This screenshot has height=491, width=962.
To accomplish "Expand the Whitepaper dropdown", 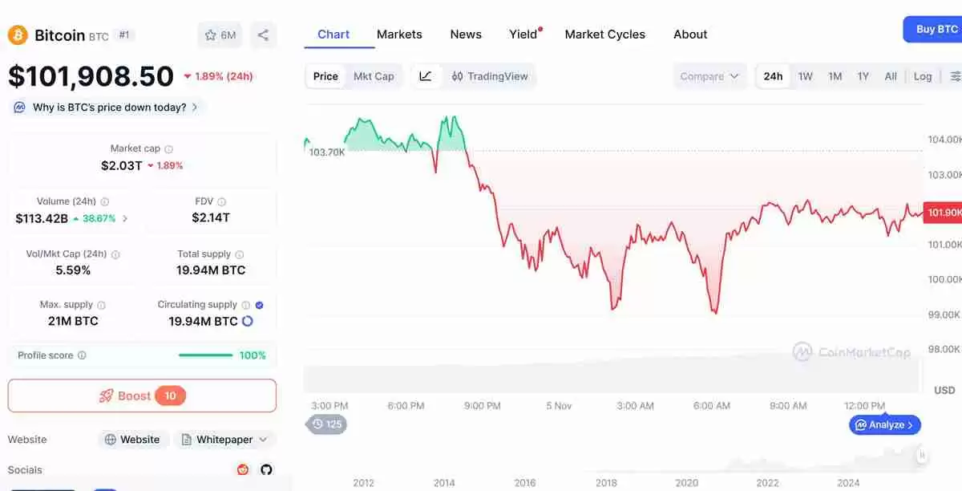I will (224, 440).
